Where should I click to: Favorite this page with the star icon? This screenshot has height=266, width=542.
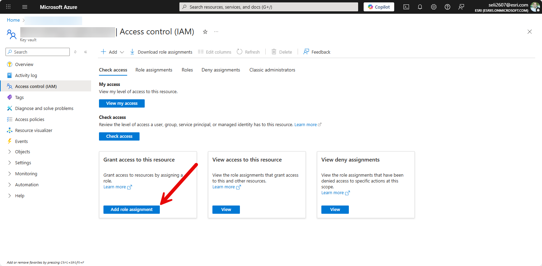point(205,32)
